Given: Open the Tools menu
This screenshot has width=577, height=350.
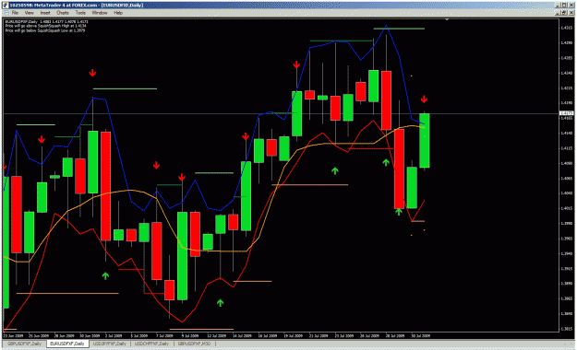Looking at the screenshot, I should [x=80, y=13].
